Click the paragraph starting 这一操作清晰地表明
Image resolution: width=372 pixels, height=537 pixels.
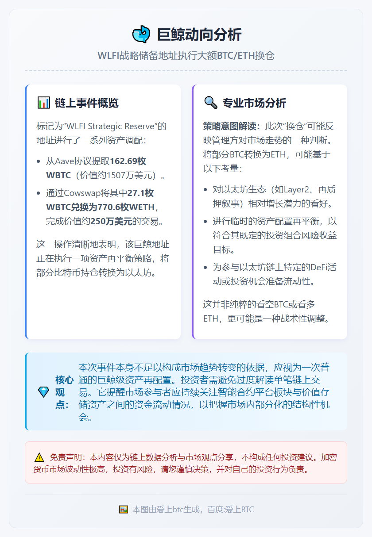103,258
